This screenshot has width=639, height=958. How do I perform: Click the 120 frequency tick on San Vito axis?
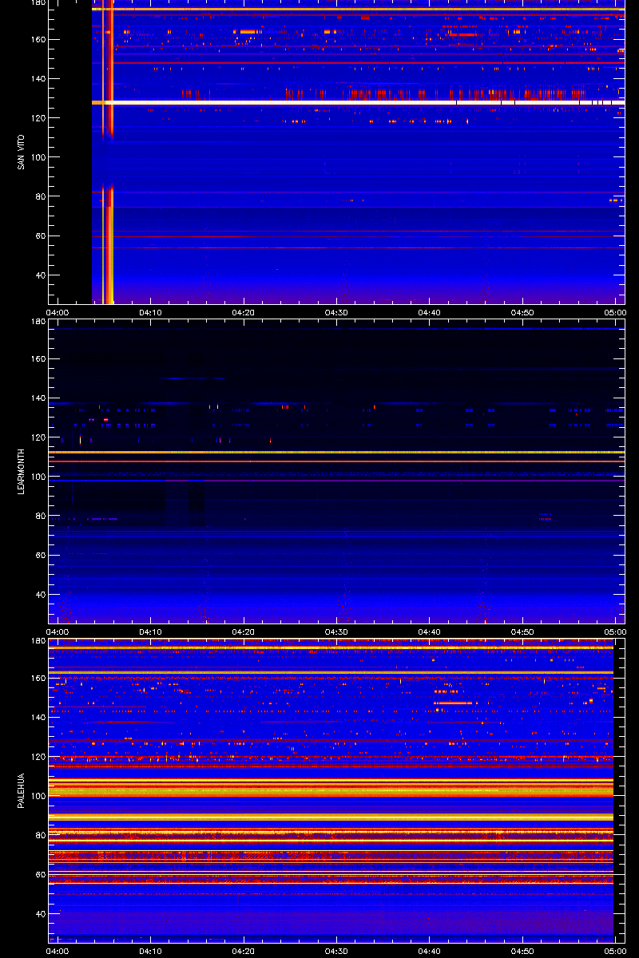tap(38, 118)
